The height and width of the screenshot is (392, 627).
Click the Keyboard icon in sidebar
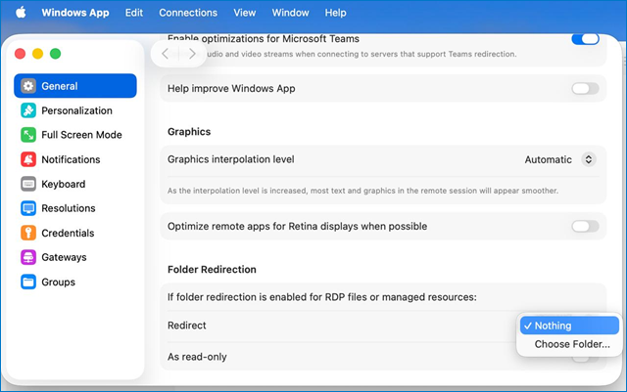[x=28, y=184]
